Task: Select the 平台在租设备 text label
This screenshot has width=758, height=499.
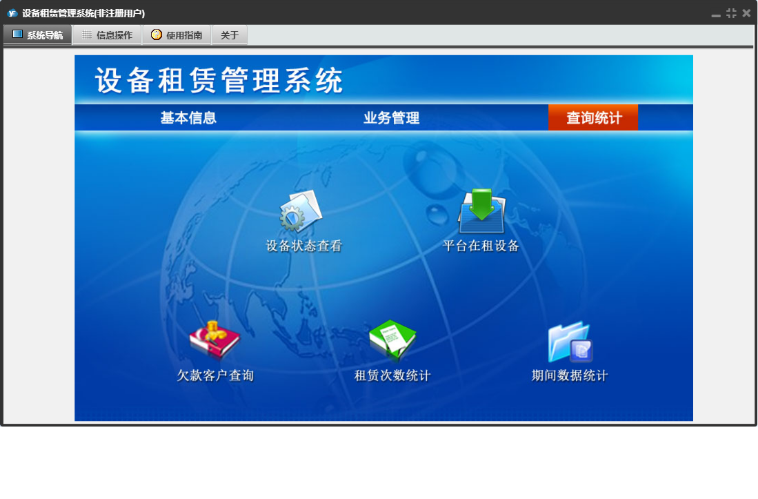Action: pyautogui.click(x=481, y=246)
